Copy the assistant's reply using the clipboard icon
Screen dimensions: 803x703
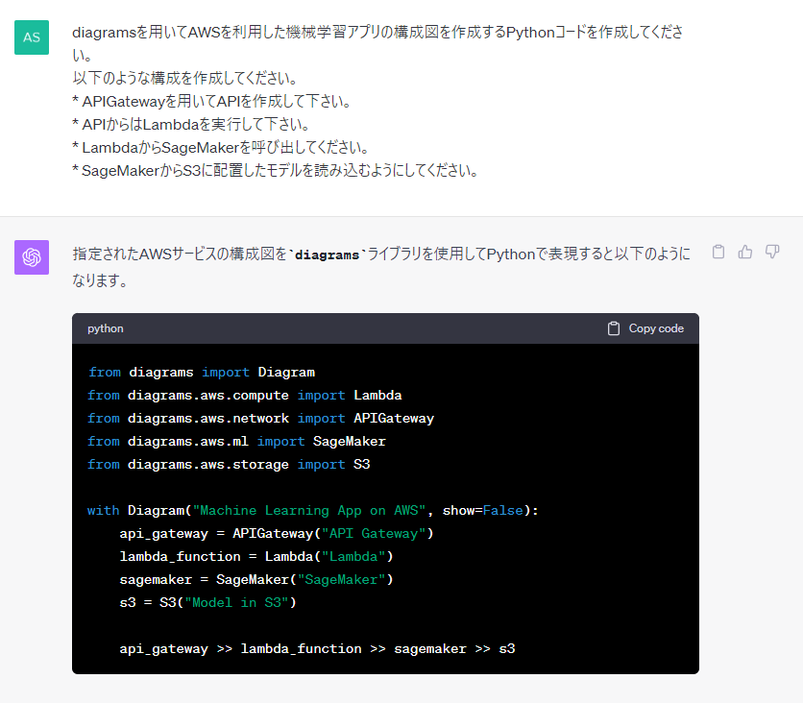pos(718,251)
